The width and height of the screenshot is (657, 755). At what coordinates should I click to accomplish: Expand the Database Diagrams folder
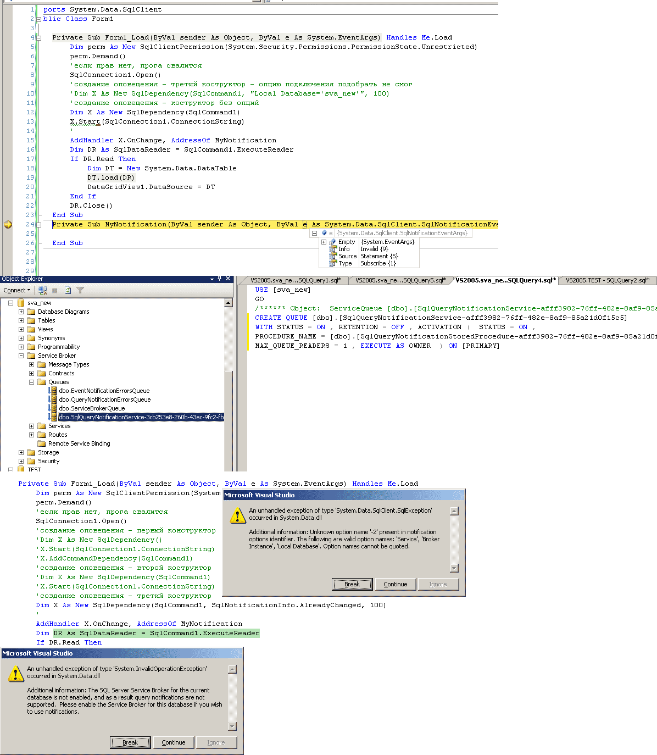point(21,312)
